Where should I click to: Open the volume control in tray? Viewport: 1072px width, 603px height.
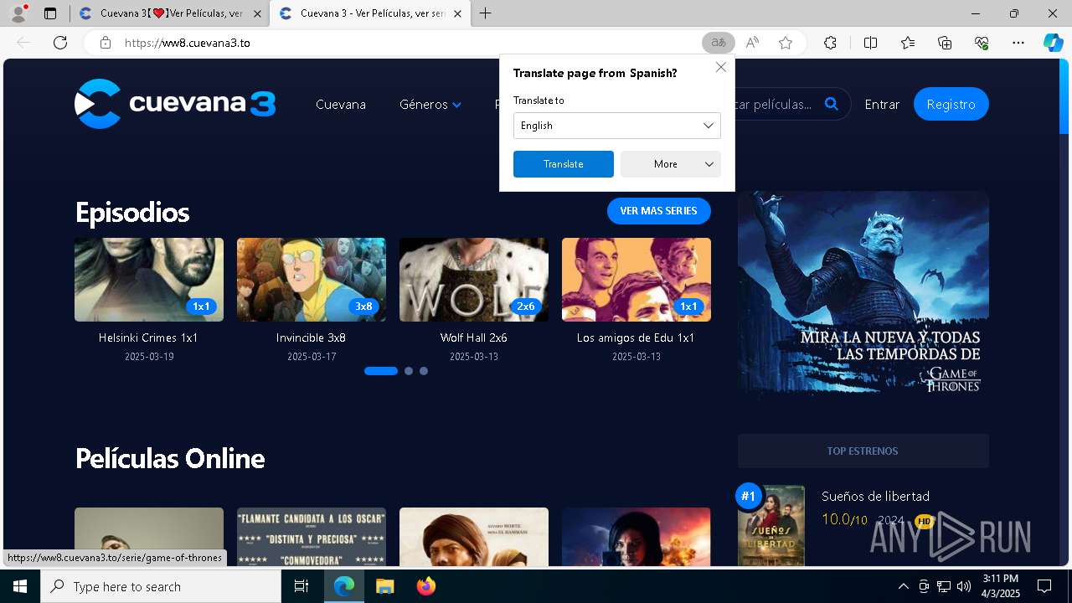[963, 586]
